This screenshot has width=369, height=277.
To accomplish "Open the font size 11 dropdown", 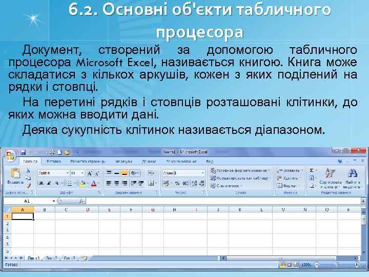I will tap(82, 173).
